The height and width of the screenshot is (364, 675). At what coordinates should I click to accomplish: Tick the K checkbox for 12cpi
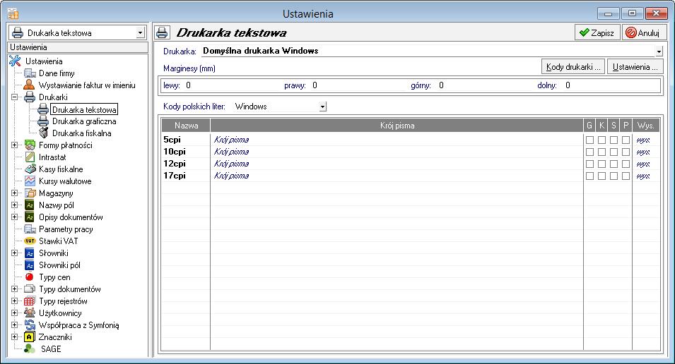click(x=601, y=164)
